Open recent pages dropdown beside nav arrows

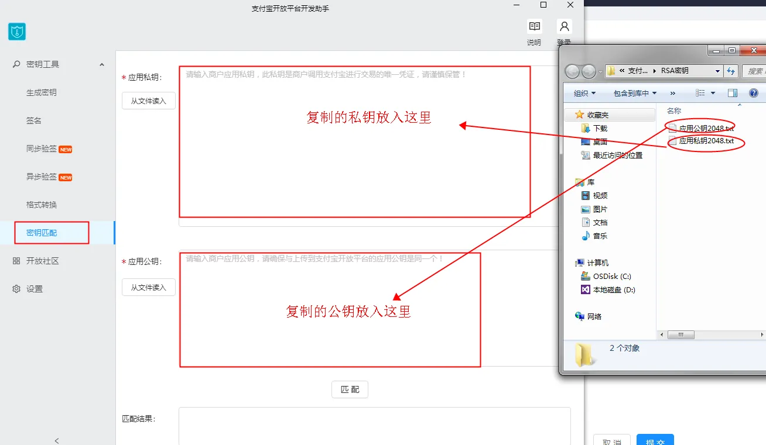[x=600, y=72]
